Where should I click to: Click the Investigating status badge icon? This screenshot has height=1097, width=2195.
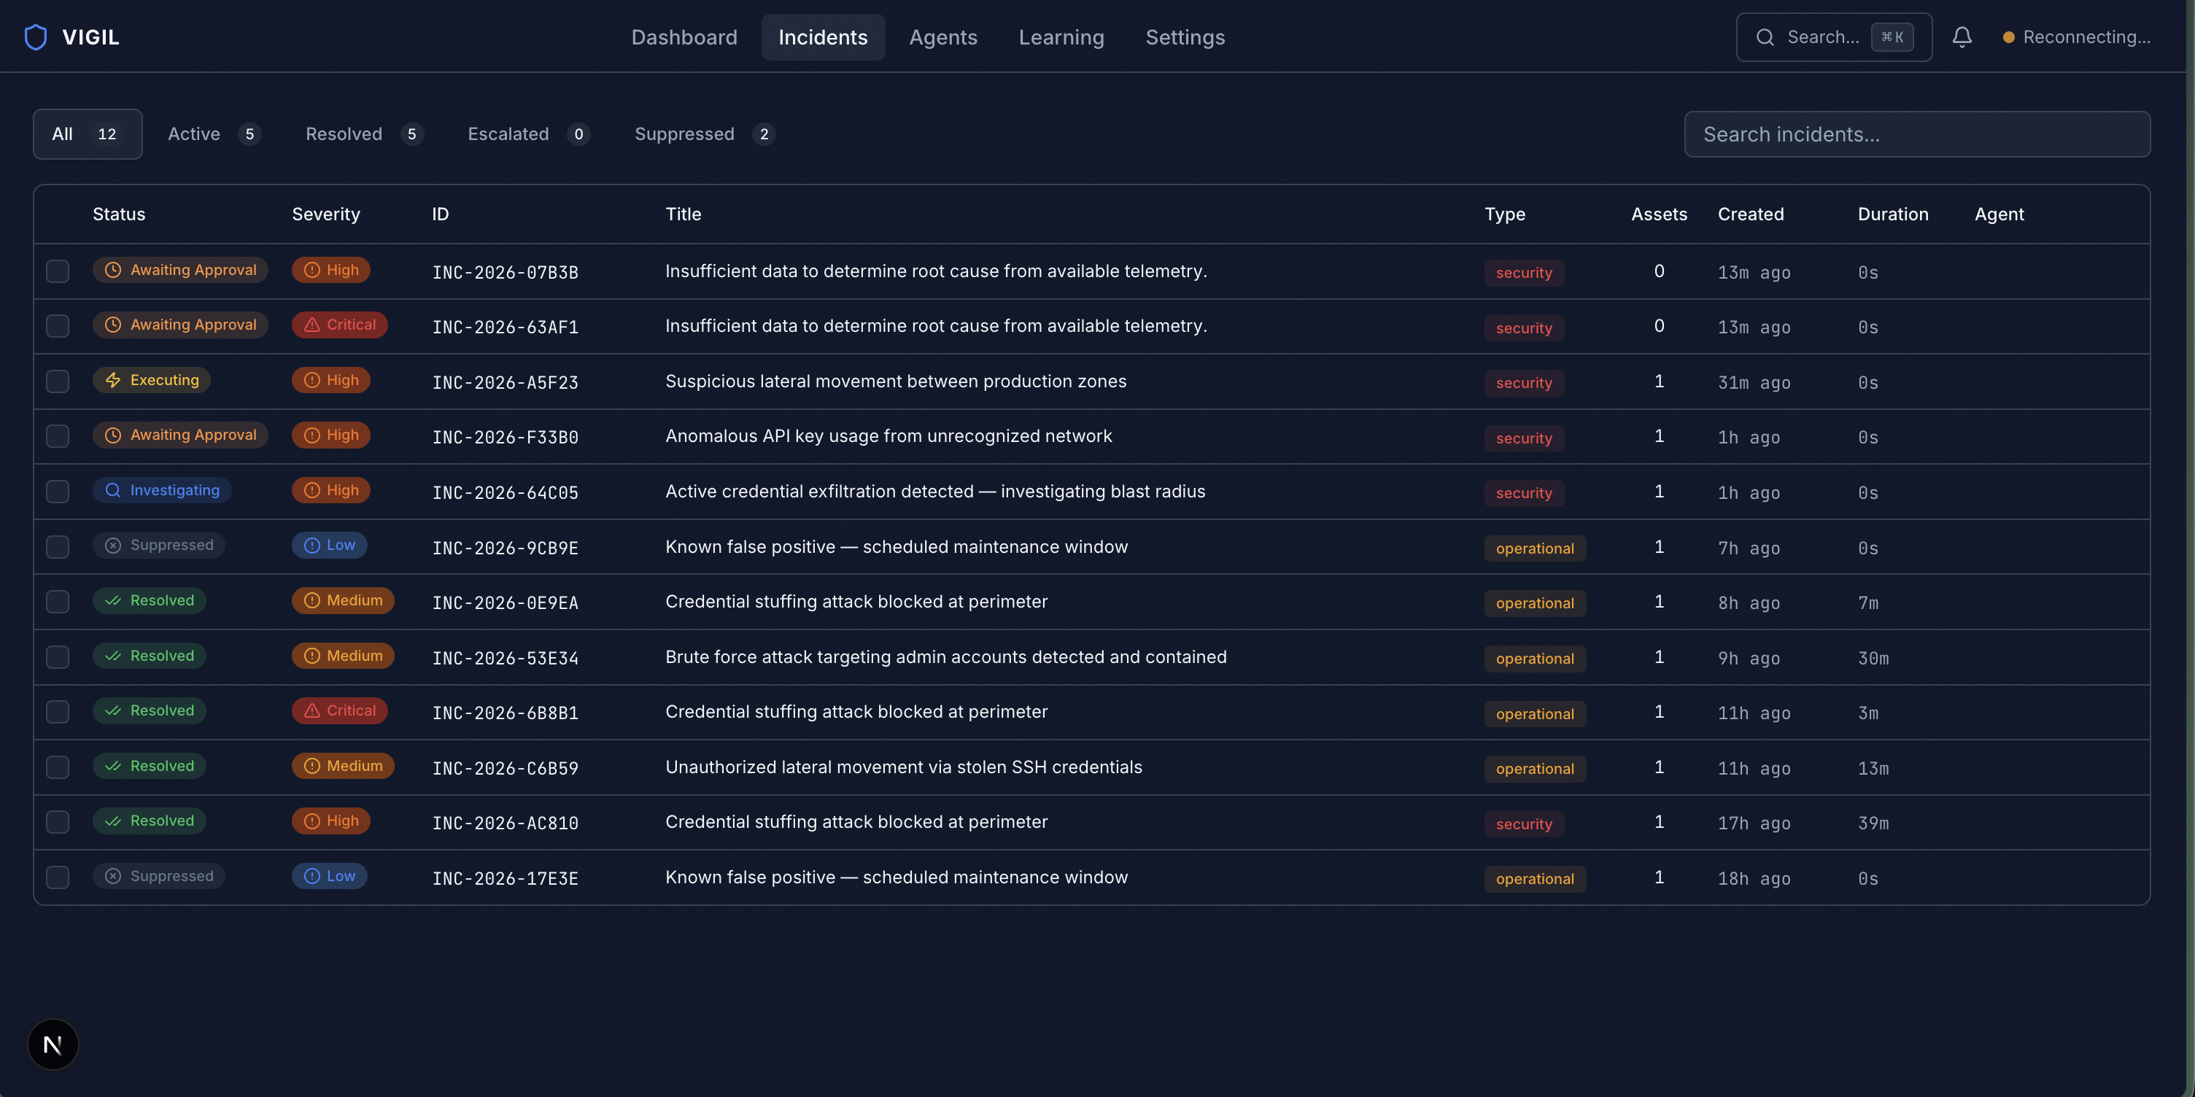click(x=112, y=489)
